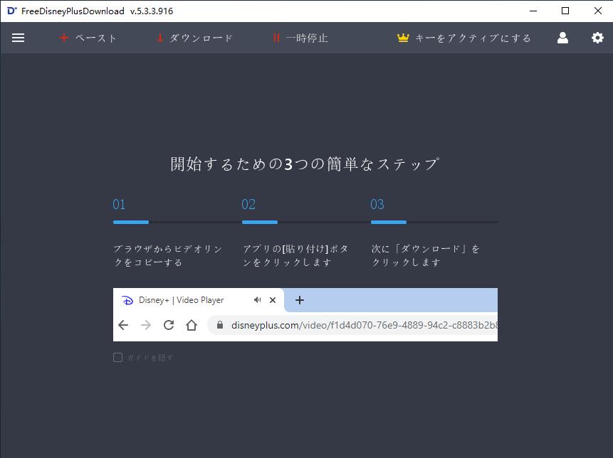Click the 一時停止 (Pause) button
613x458 pixels.
tap(300, 38)
